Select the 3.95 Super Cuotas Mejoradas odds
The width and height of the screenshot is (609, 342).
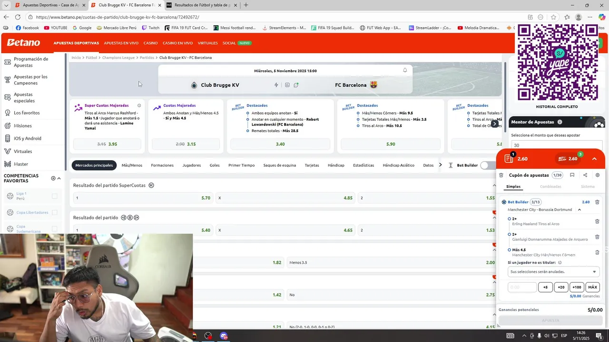pyautogui.click(x=107, y=144)
